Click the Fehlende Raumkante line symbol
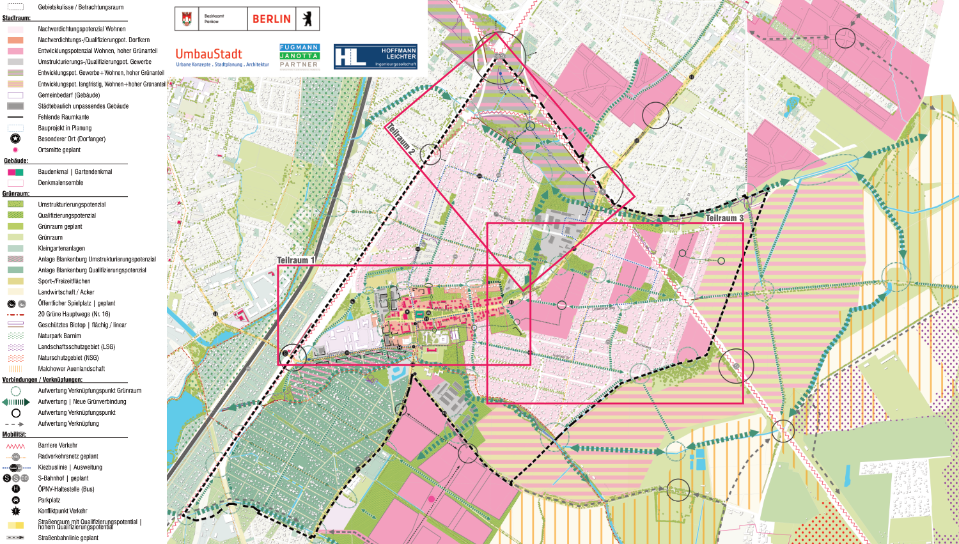The image size is (959, 544). 15,117
